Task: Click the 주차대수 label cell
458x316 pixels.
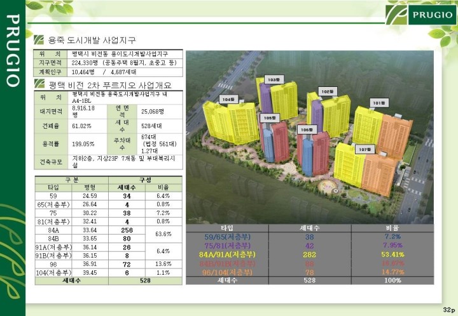Action: (x=122, y=144)
